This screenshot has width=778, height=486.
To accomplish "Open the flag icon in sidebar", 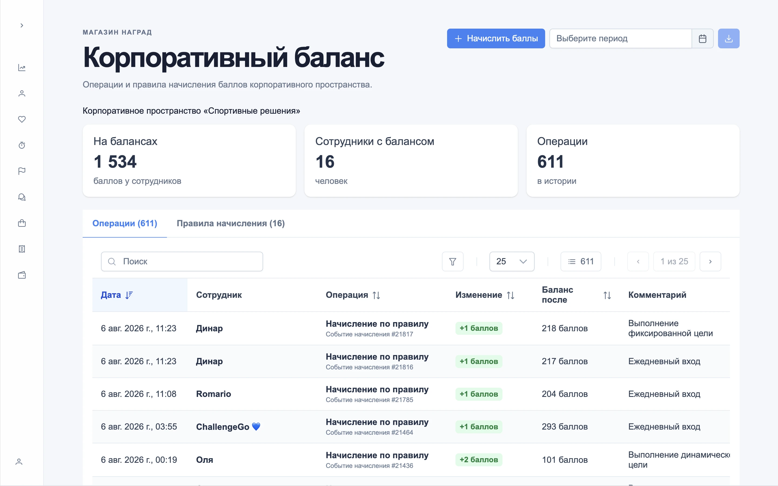I will (x=22, y=171).
